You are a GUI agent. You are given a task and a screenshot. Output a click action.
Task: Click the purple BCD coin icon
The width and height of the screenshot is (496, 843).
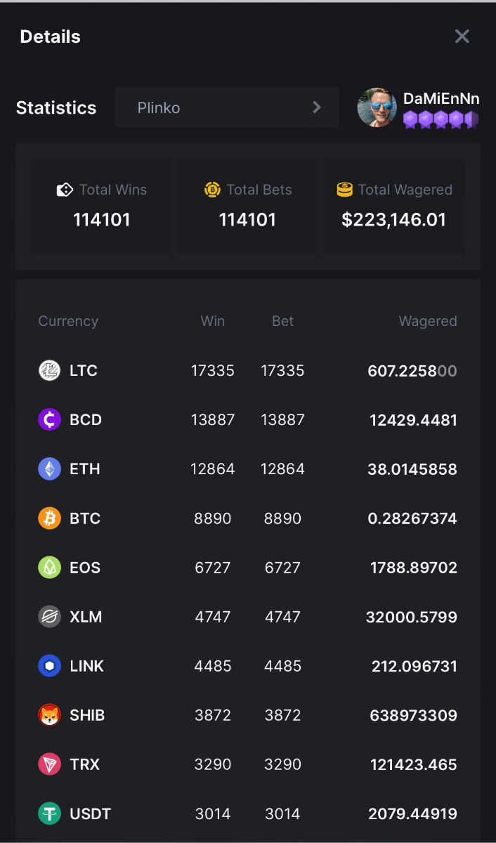(x=49, y=419)
